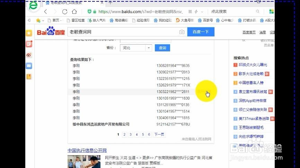Click the magnifier icon in the search box
Viewport: 300px width, 168px height.
(258, 11)
